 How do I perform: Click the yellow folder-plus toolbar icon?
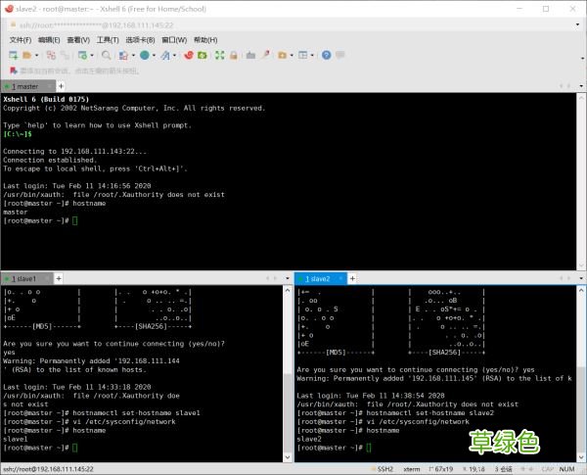point(283,56)
